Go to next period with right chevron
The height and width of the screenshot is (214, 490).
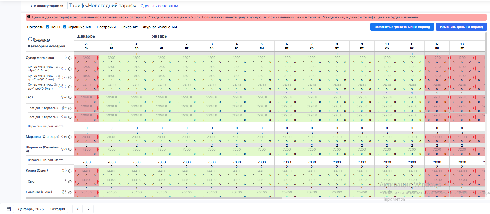pyautogui.click(x=89, y=209)
